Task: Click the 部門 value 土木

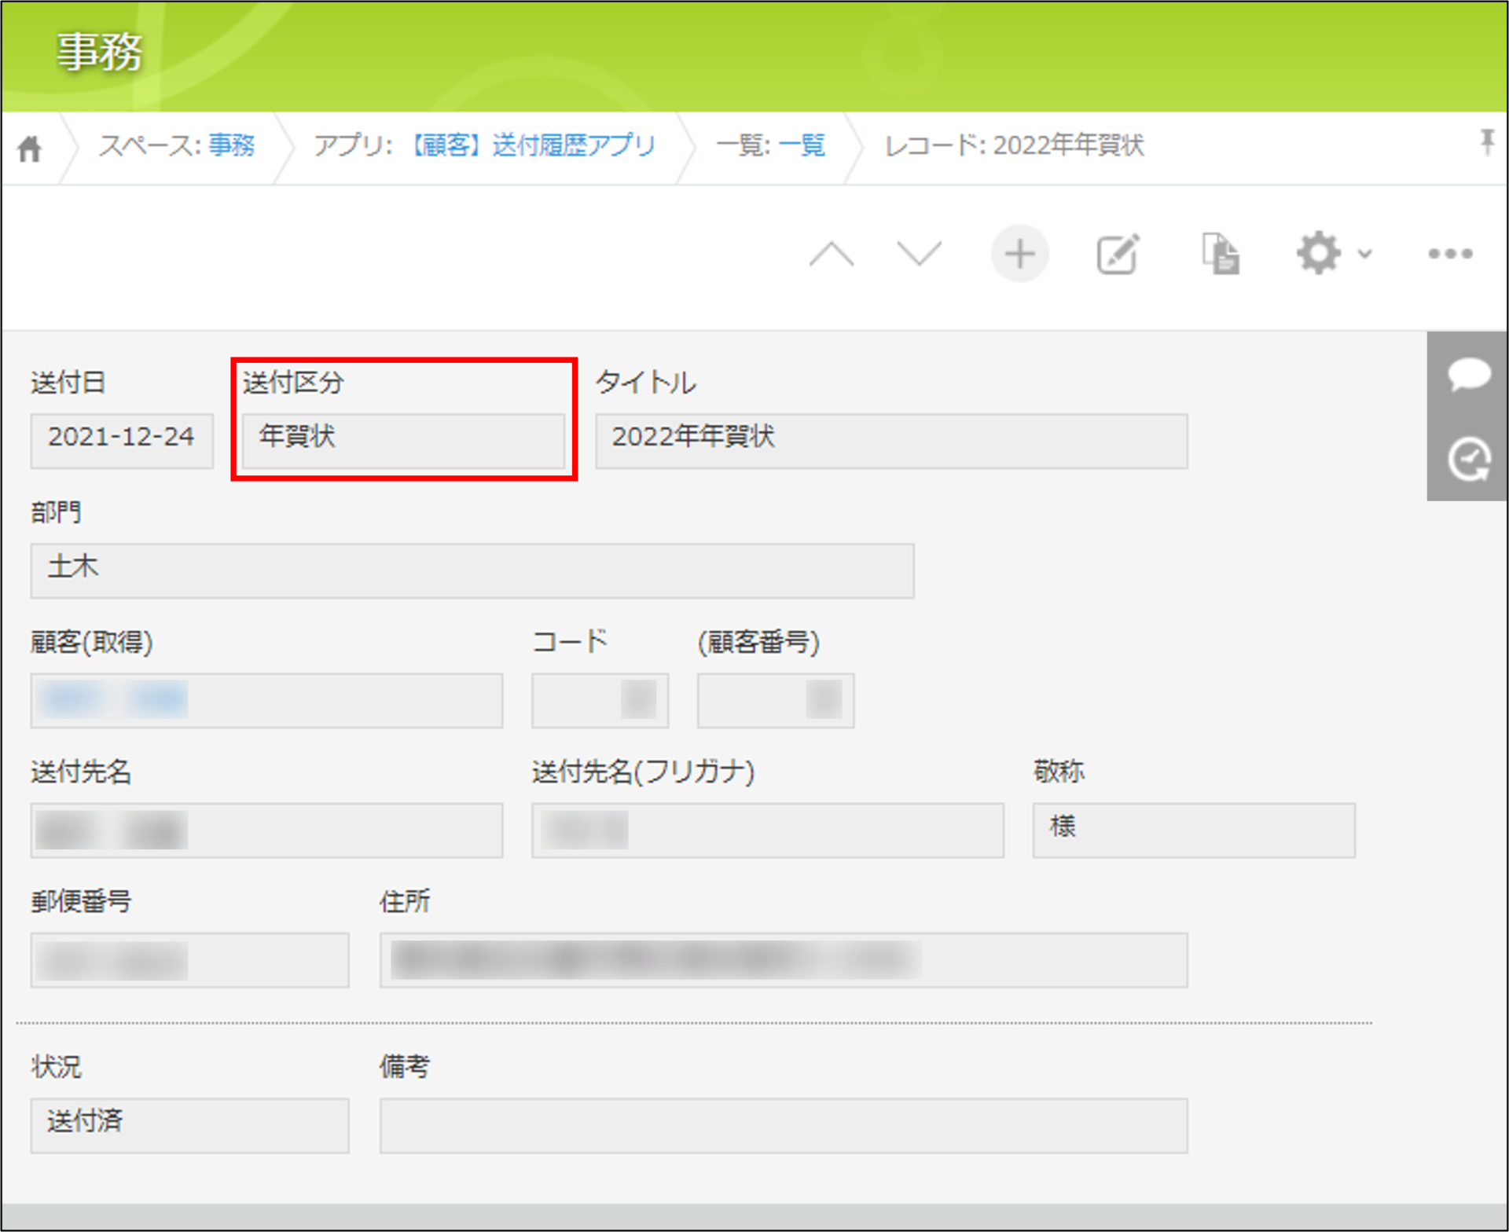Action: (x=472, y=570)
